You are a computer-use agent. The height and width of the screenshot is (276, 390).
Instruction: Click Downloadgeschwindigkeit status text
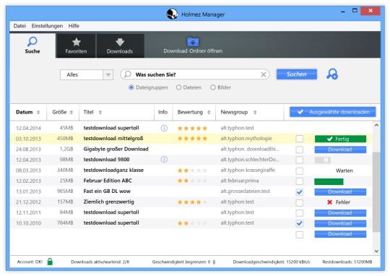[272, 262]
